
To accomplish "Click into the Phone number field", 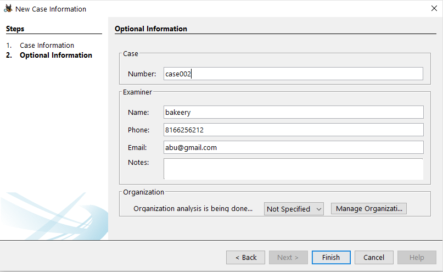I will tap(293, 130).
